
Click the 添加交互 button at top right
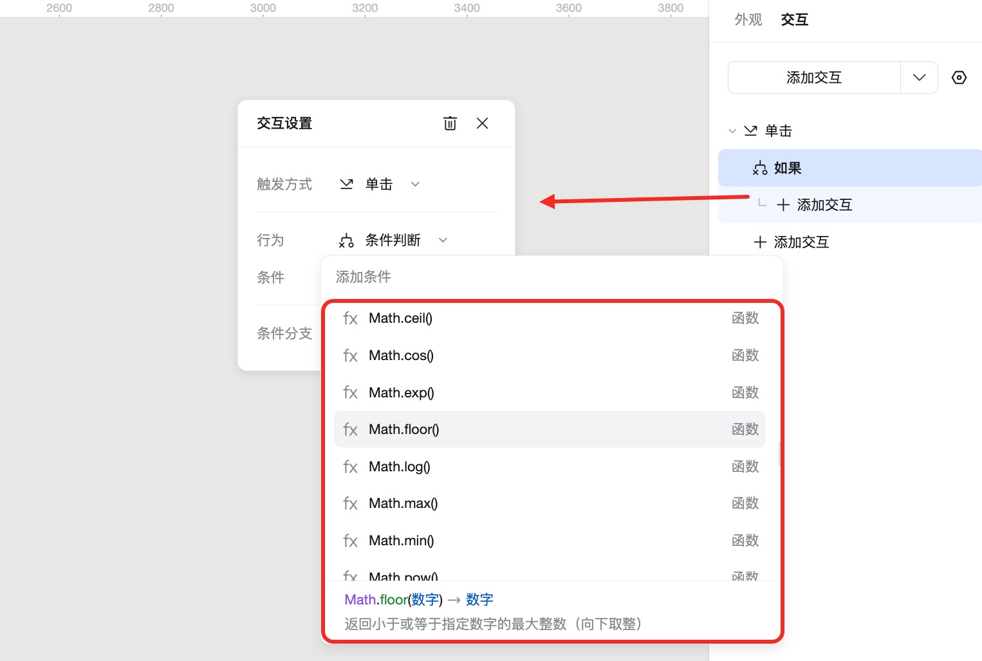click(813, 77)
